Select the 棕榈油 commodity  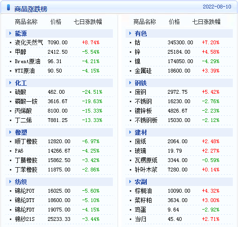click(x=143, y=191)
